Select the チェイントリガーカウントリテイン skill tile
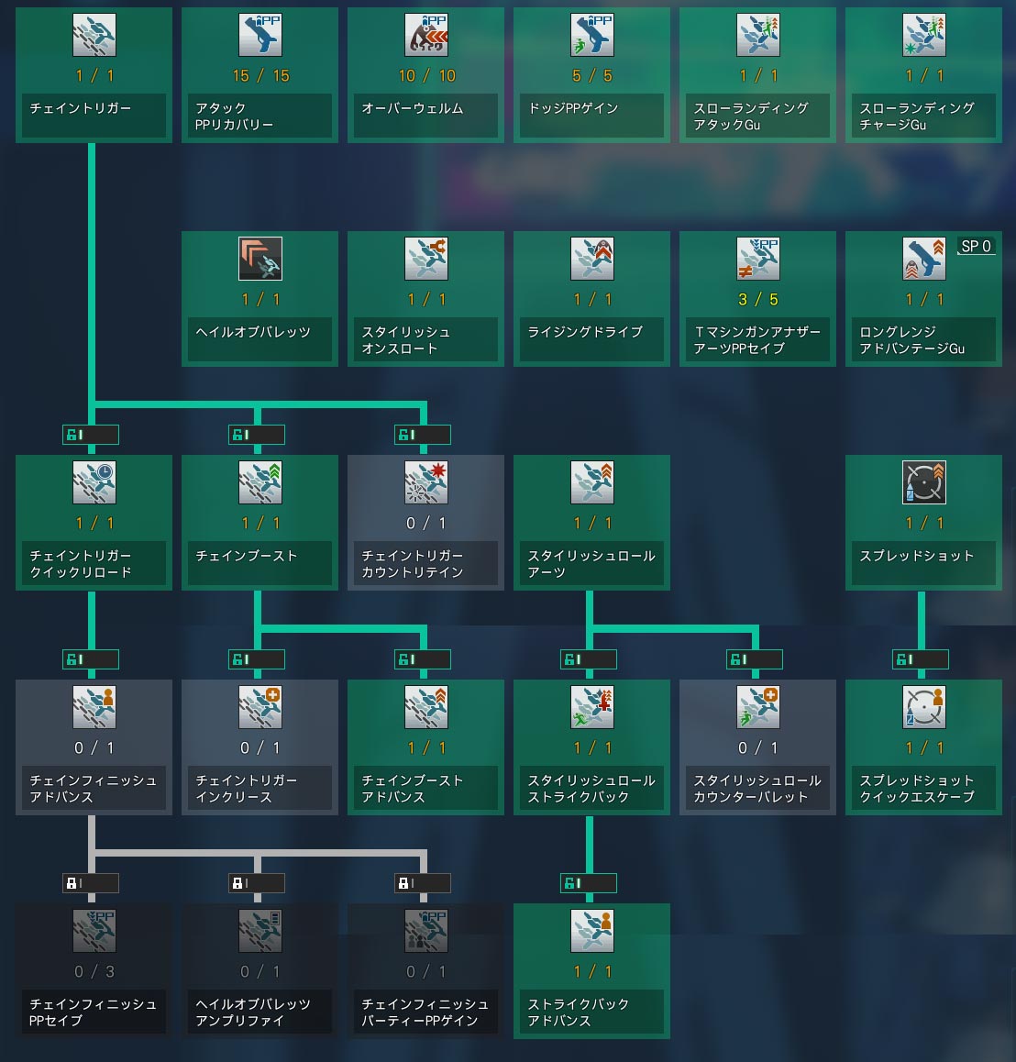1016x1062 pixels. (x=425, y=523)
